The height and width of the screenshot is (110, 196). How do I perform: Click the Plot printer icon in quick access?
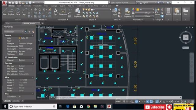[30, 2]
